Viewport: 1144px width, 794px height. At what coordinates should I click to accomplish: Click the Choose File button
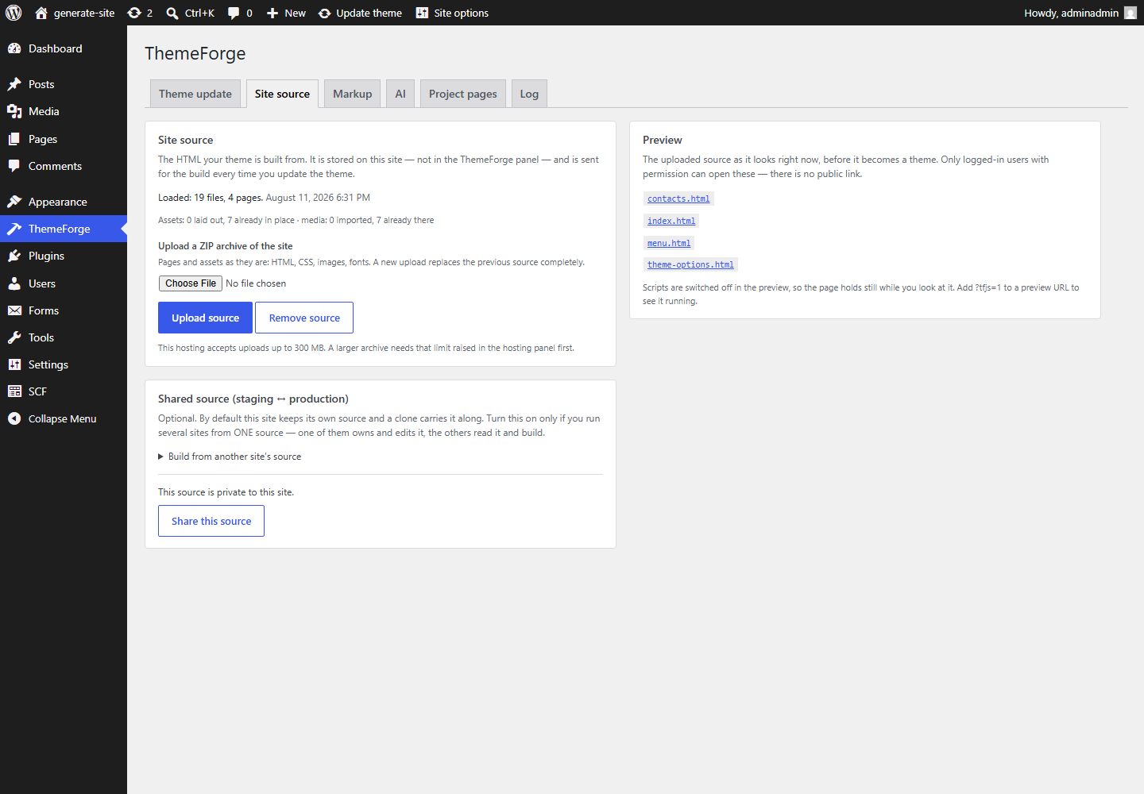[191, 283]
